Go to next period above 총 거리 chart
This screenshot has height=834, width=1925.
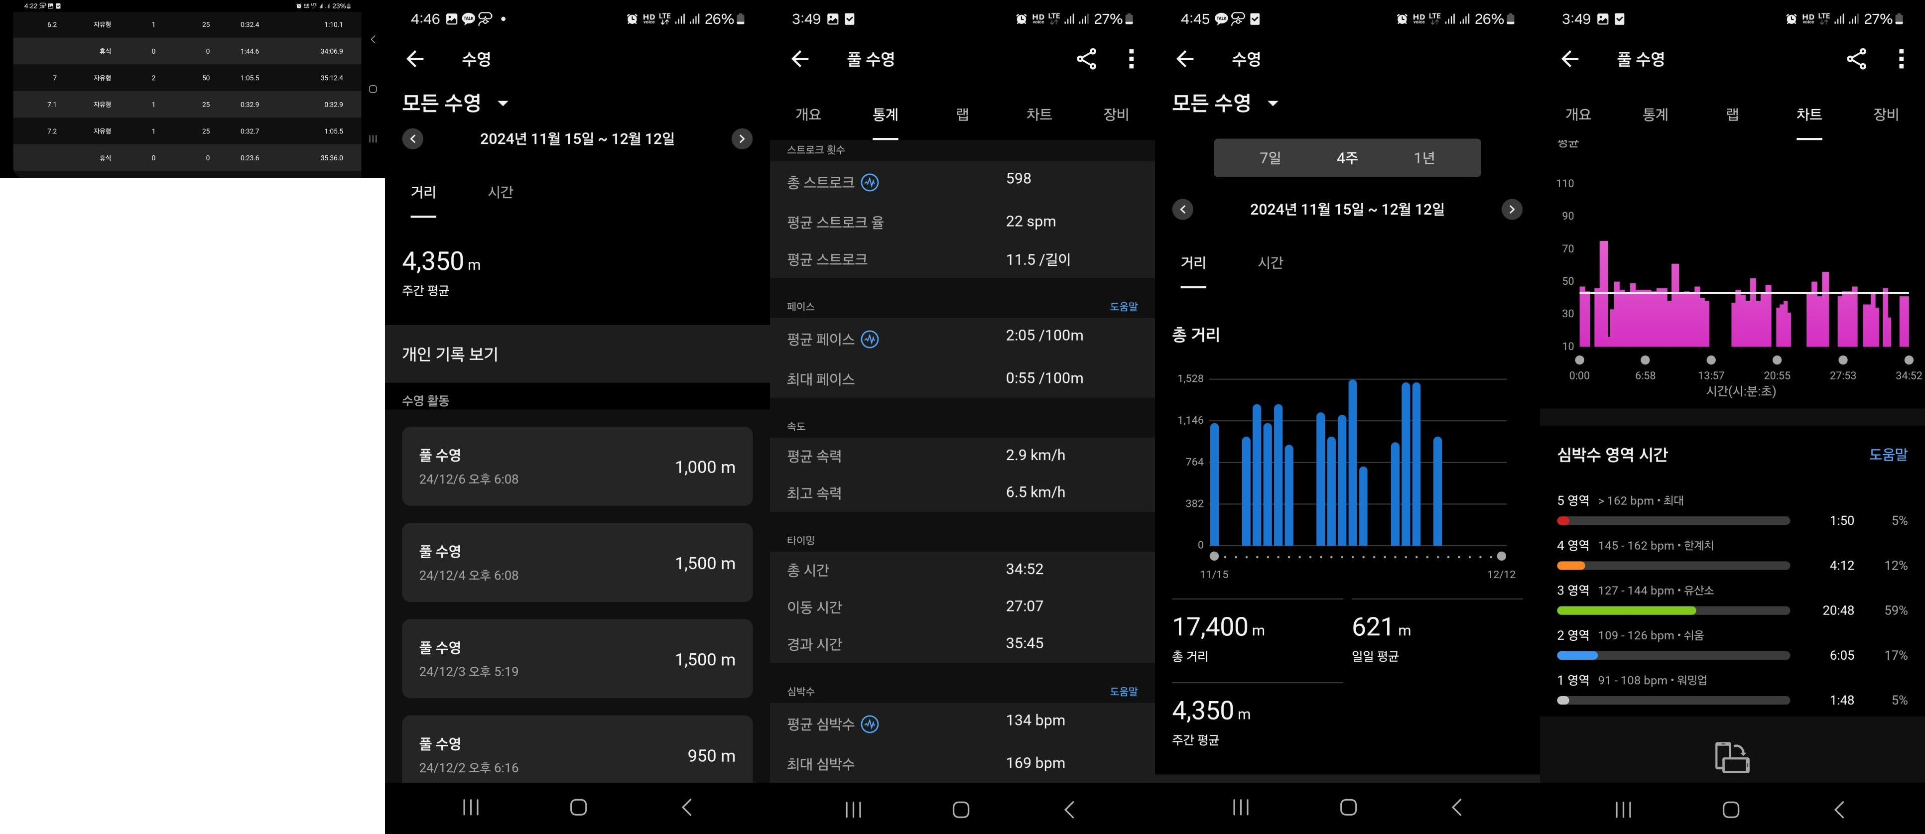(1512, 210)
